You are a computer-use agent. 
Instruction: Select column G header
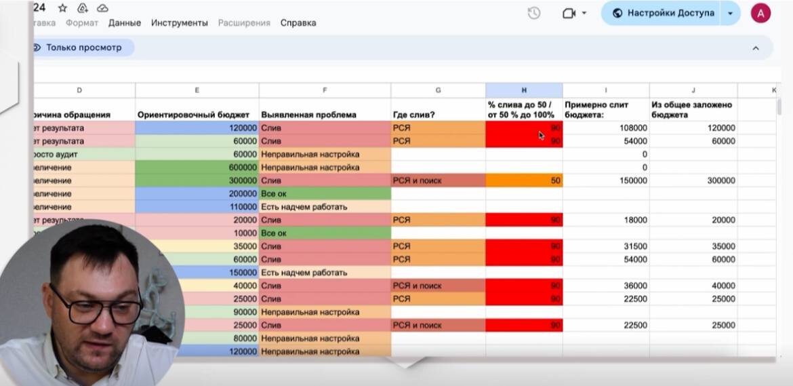438,90
